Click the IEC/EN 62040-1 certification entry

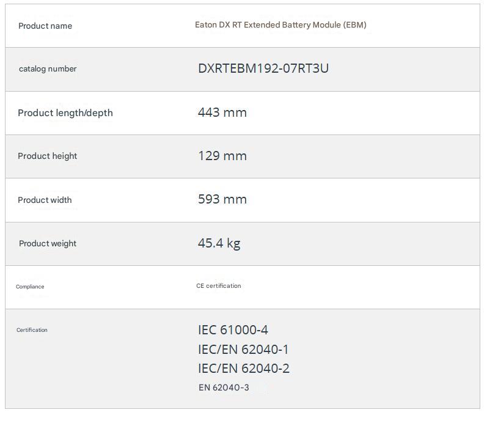243,350
